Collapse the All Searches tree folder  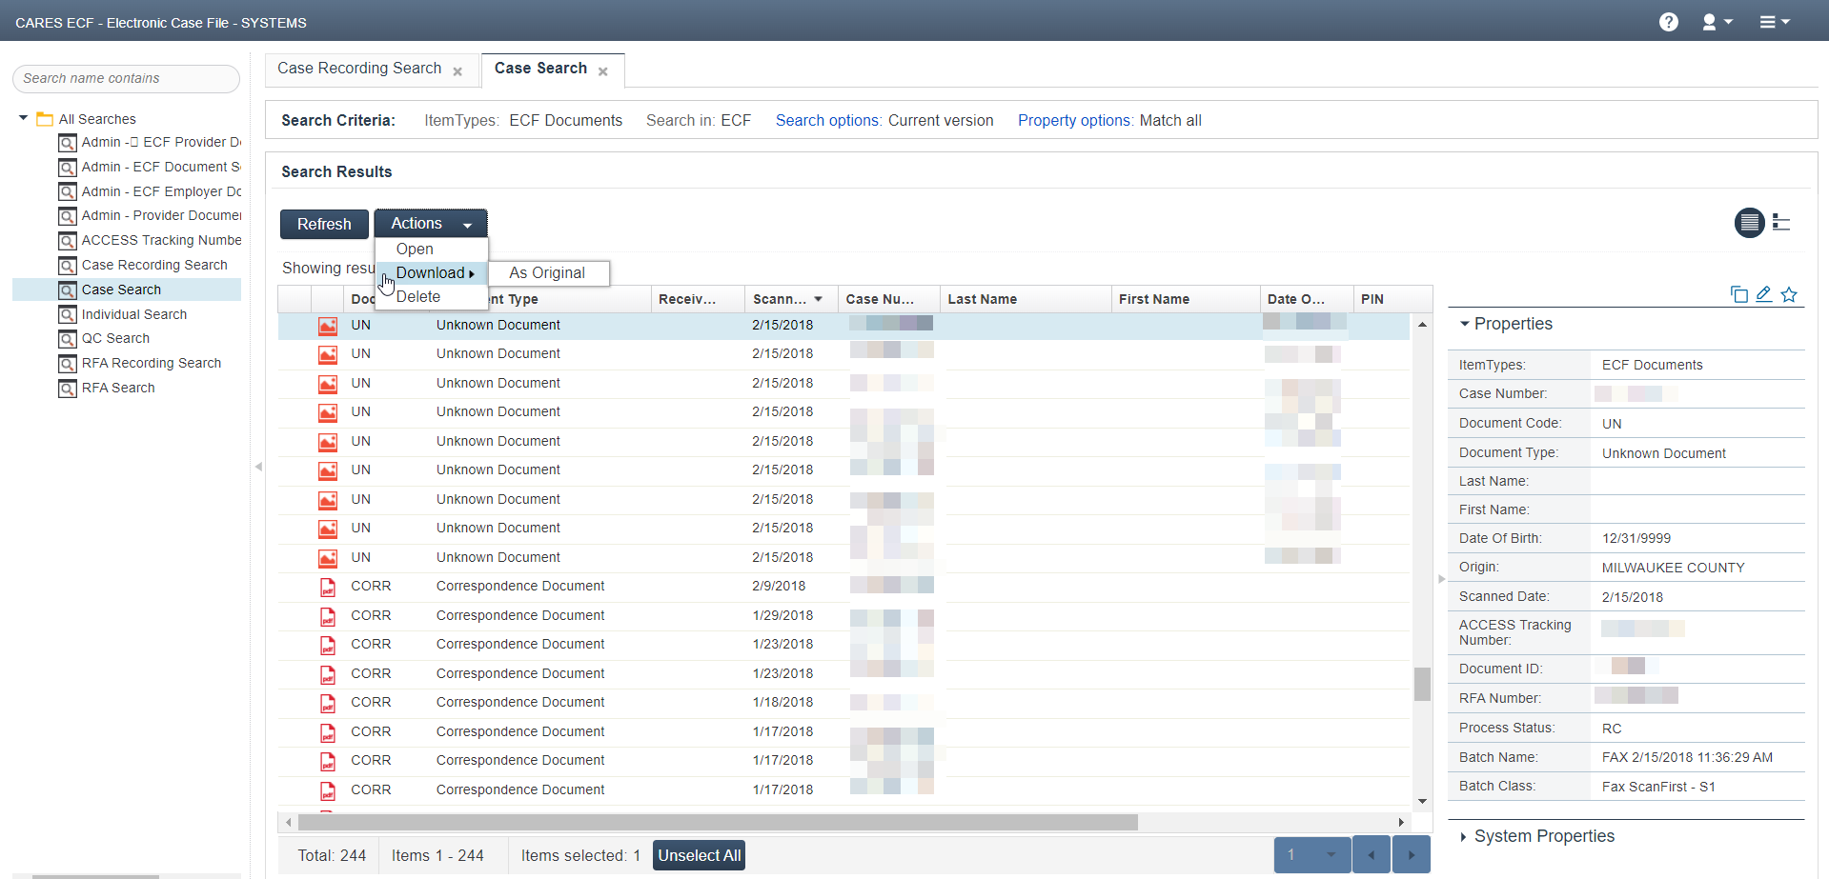23,118
